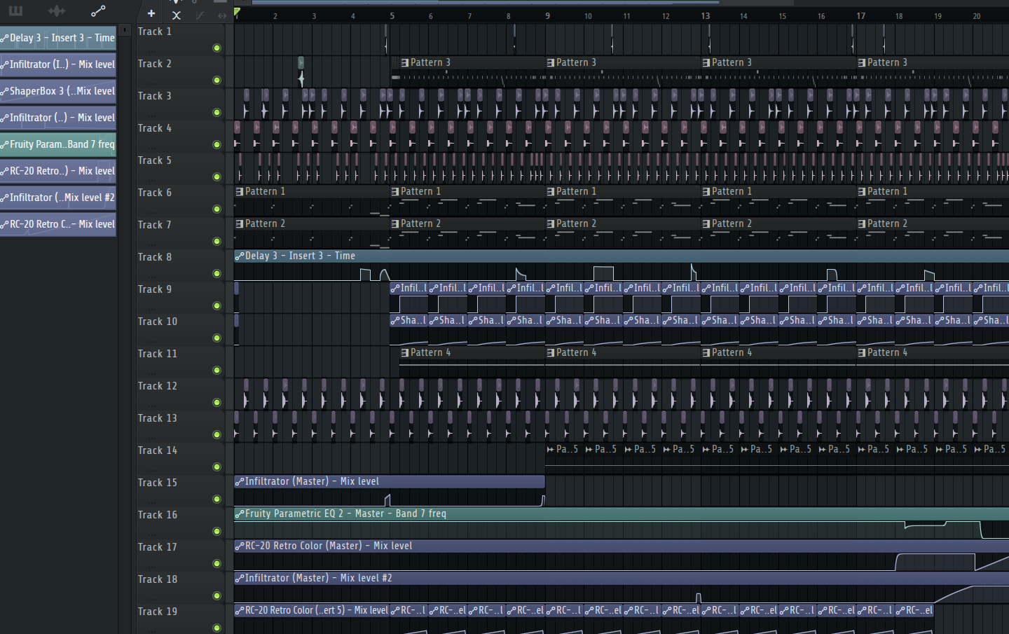The height and width of the screenshot is (634, 1009).
Task: Select 'Infiltrator (..Mix level #2' in picker list
Action: pyautogui.click(x=58, y=198)
